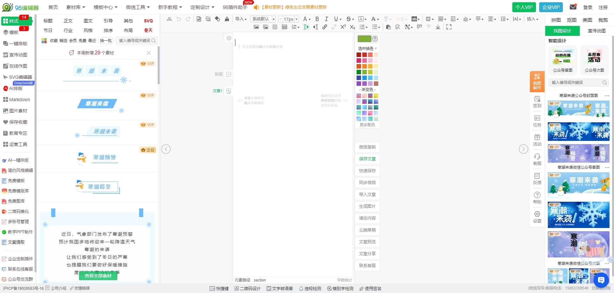The height and width of the screenshot is (293, 614).
Task: Click 清空内容 to clear editor
Action: pos(367,218)
